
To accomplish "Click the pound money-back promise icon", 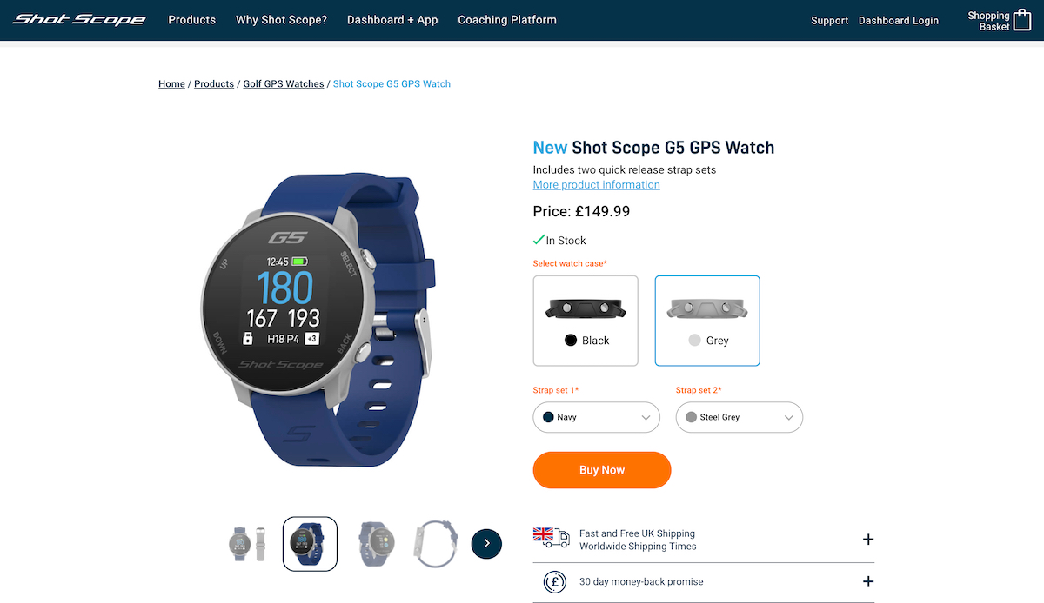I will (x=555, y=581).
